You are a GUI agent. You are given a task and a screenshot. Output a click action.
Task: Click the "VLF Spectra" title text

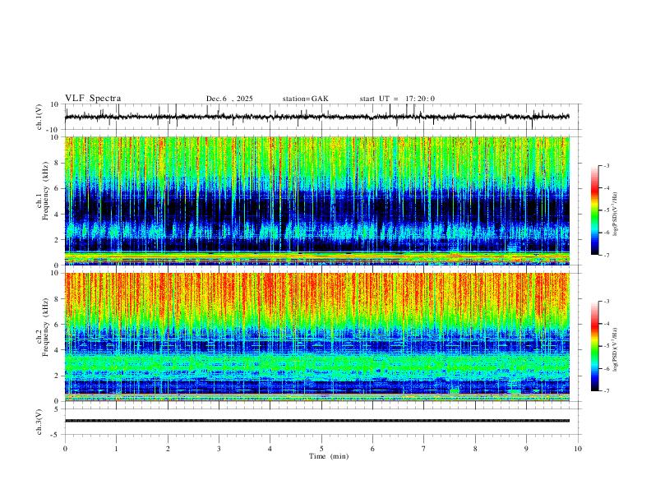(x=93, y=99)
